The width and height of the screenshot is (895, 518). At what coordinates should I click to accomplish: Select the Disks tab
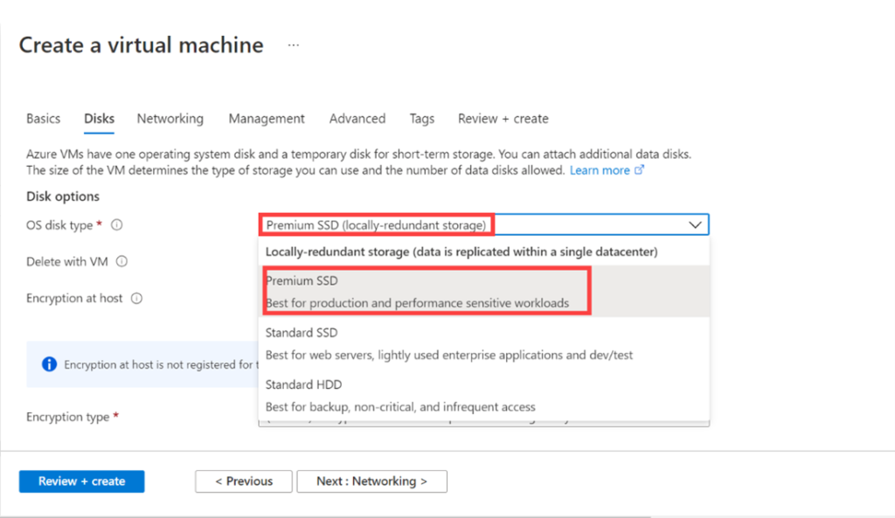coord(100,119)
